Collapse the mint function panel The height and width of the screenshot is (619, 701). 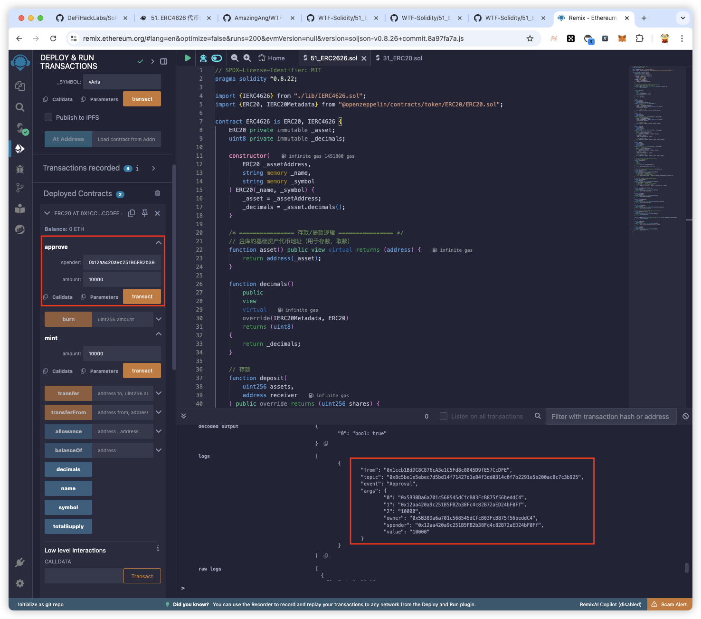tap(159, 334)
